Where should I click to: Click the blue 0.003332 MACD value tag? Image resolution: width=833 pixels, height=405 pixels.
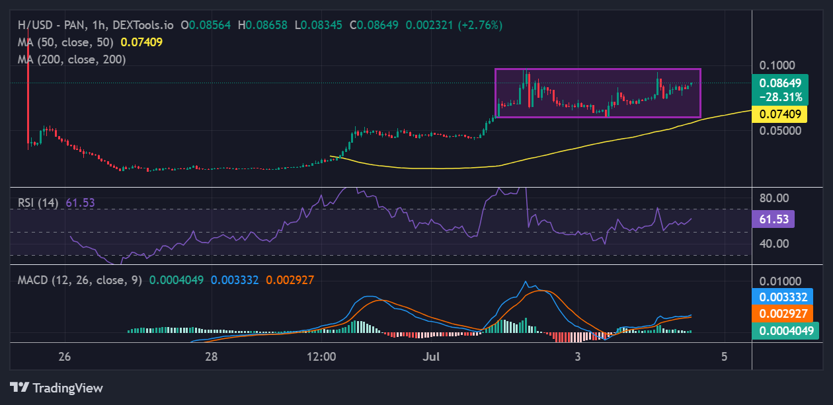click(x=783, y=297)
